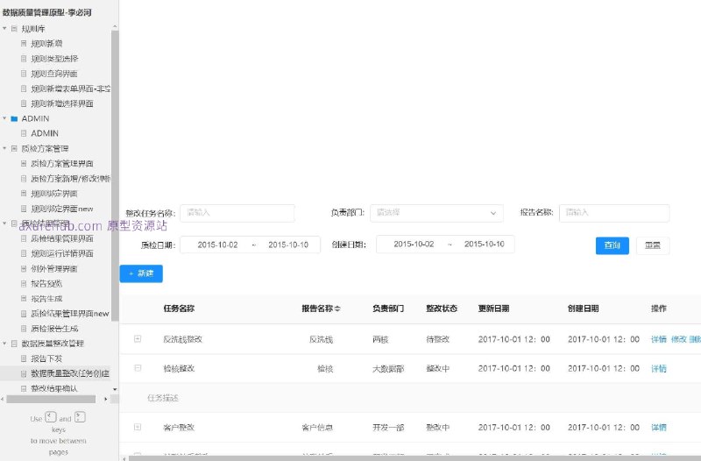Click page icon beside 规则类型选择
The height and width of the screenshot is (461, 701).
24,59
